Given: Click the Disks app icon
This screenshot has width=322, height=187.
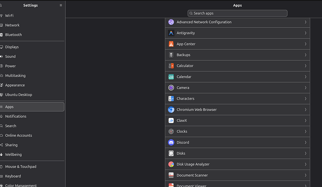Looking at the screenshot, I should click(171, 153).
